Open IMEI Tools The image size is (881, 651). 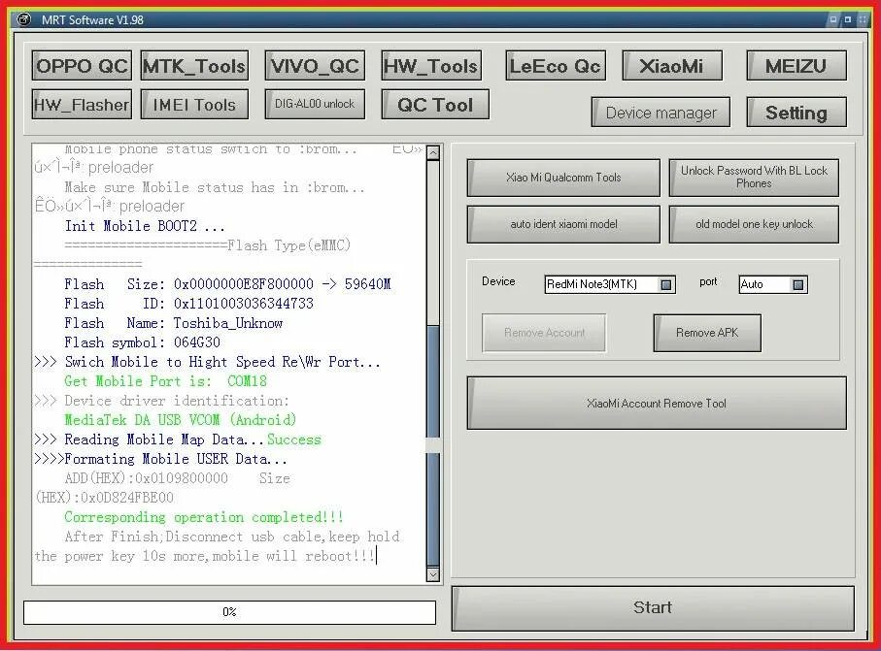[x=194, y=105]
